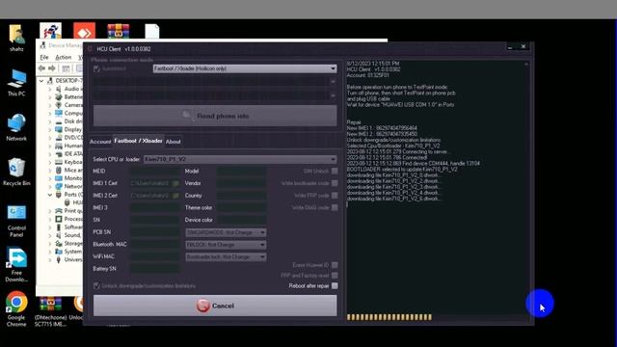The width and height of the screenshot is (617, 347).
Task: Select the Print queues category icon
Action: [x=59, y=211]
